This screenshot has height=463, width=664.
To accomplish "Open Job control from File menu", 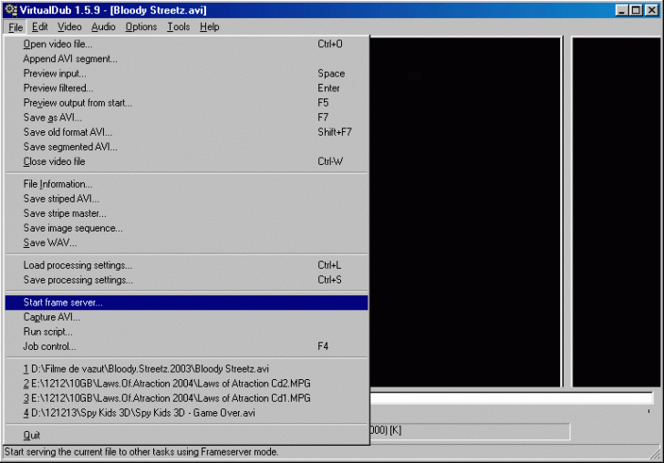I will (x=49, y=346).
